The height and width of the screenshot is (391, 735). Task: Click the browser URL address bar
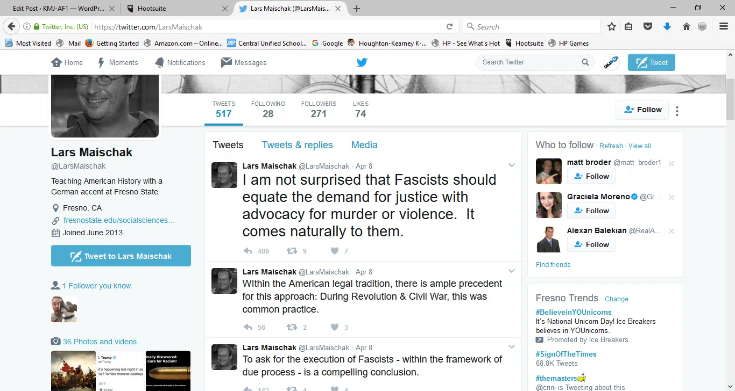pyautogui.click(x=266, y=26)
